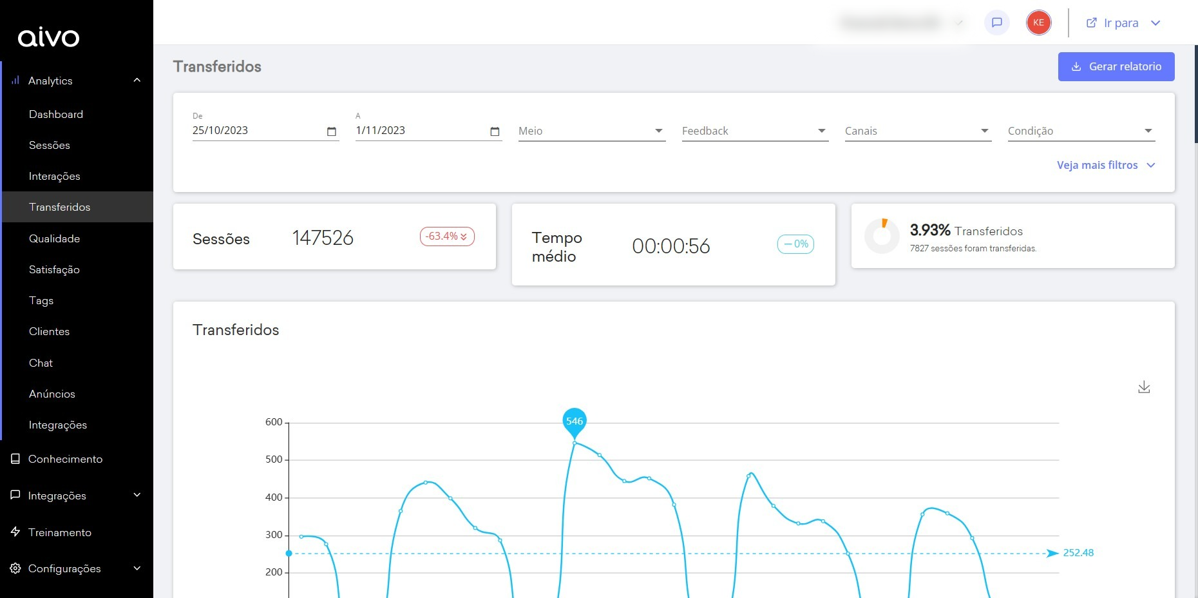Open the KE user avatar menu
This screenshot has height=598, width=1198.
coord(1038,23)
